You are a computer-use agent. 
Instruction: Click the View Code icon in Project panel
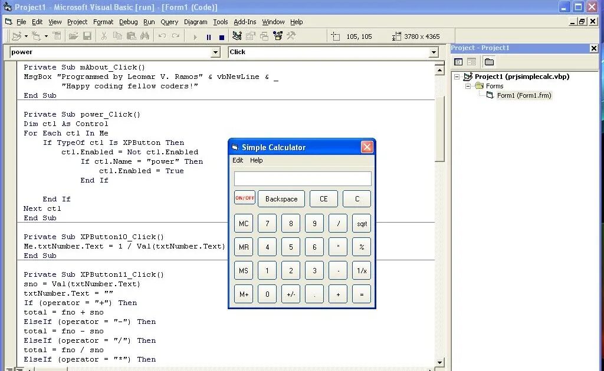[x=458, y=62]
